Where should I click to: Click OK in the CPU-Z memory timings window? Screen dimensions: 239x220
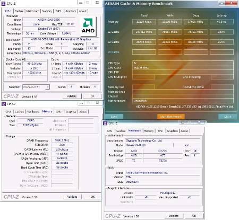(92, 197)
